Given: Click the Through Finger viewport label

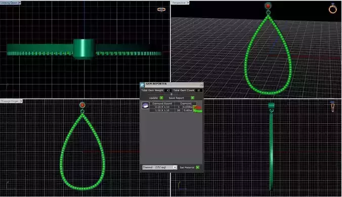Looking at the screenshot, I should (10, 101).
